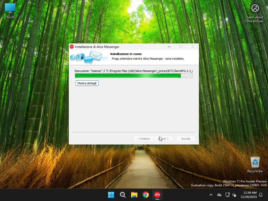The width and height of the screenshot is (268, 201).
Task: Open the This PC desktop icon
Action: point(10,11)
